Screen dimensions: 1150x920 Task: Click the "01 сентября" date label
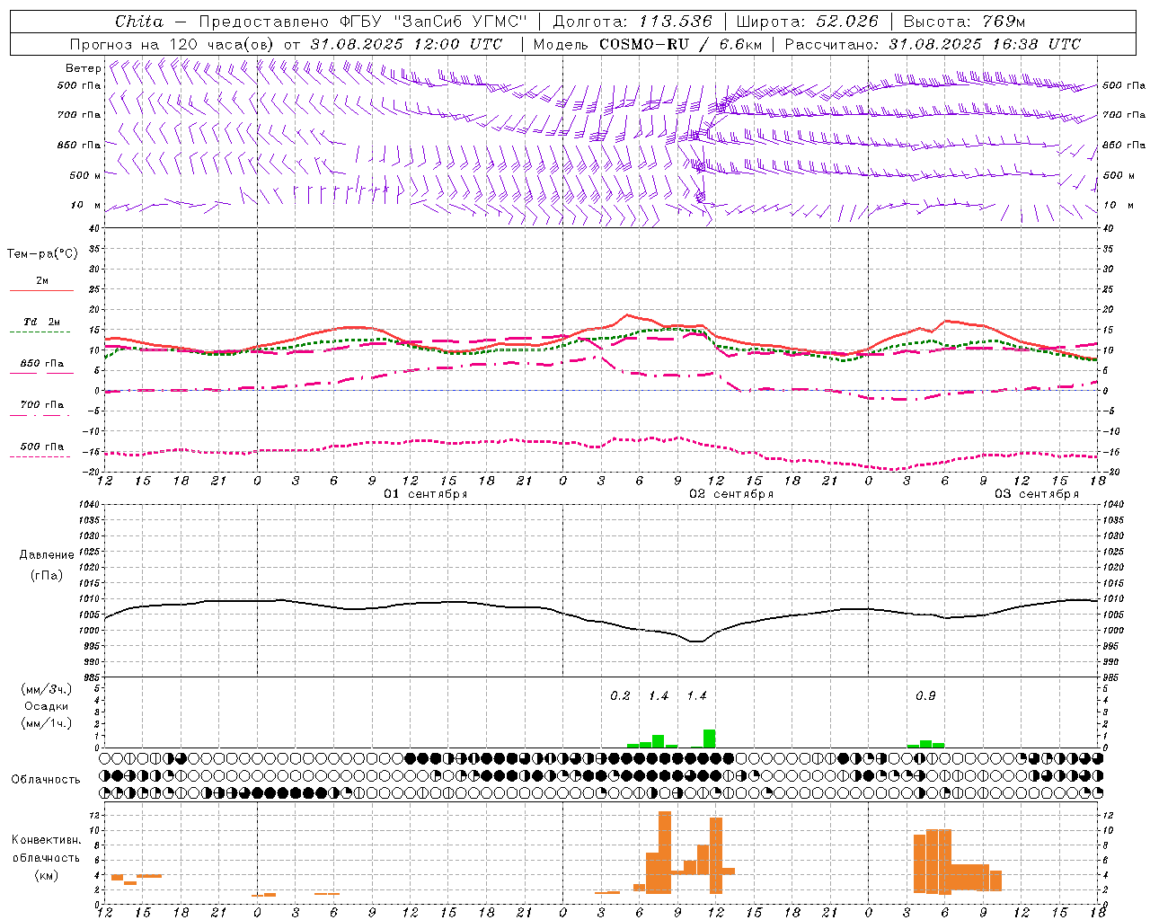coord(426,494)
